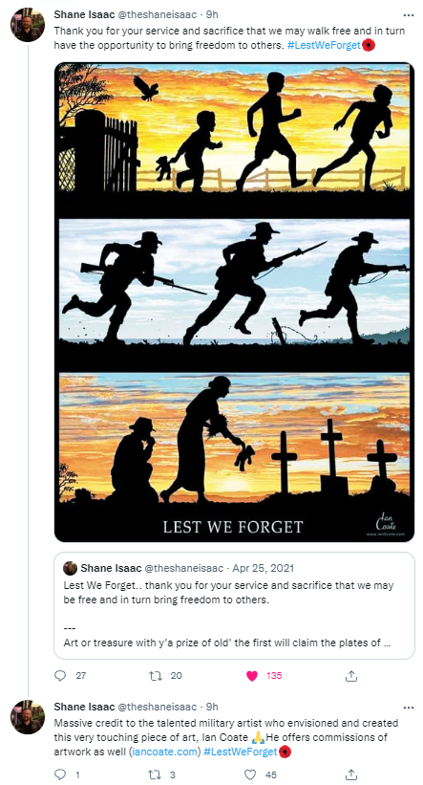
Task: Retweet the reply with 3 retweets
Action: [x=156, y=775]
